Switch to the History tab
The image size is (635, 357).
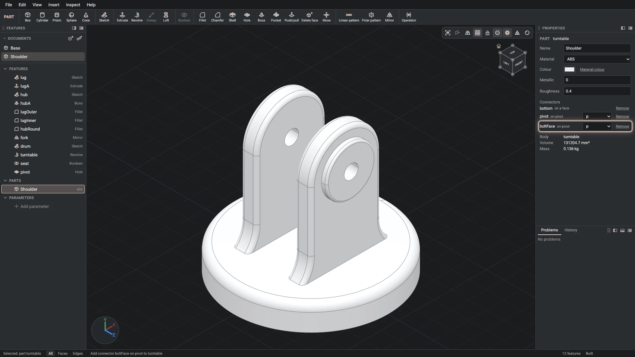(x=571, y=230)
